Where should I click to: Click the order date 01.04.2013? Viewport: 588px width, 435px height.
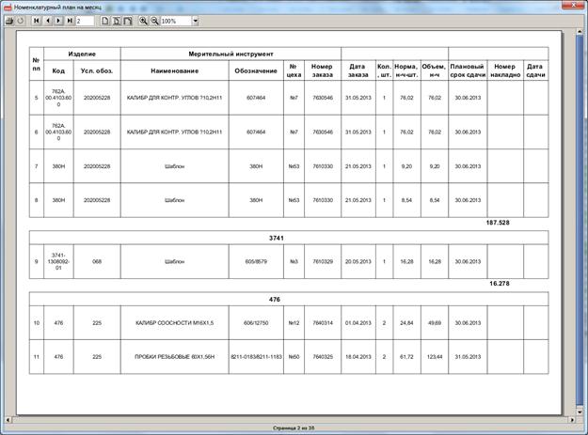[358, 322]
